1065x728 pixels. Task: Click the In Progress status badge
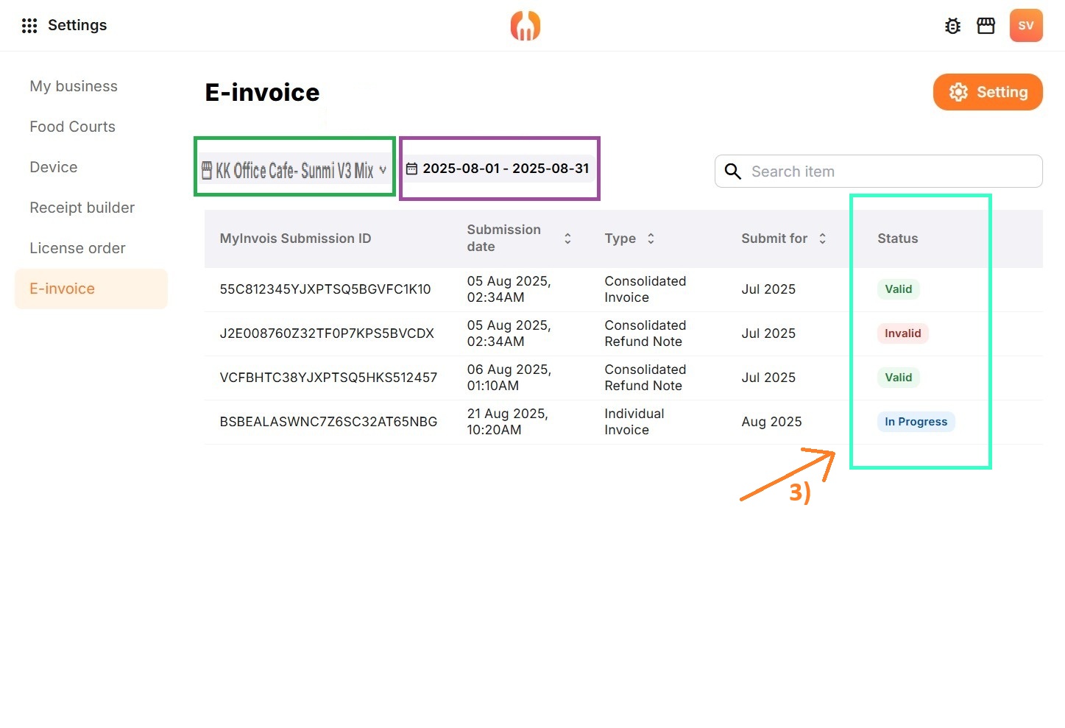pyautogui.click(x=916, y=422)
